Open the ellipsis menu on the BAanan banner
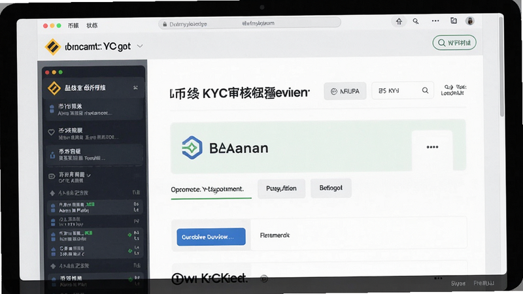523x294 pixels. click(x=432, y=147)
